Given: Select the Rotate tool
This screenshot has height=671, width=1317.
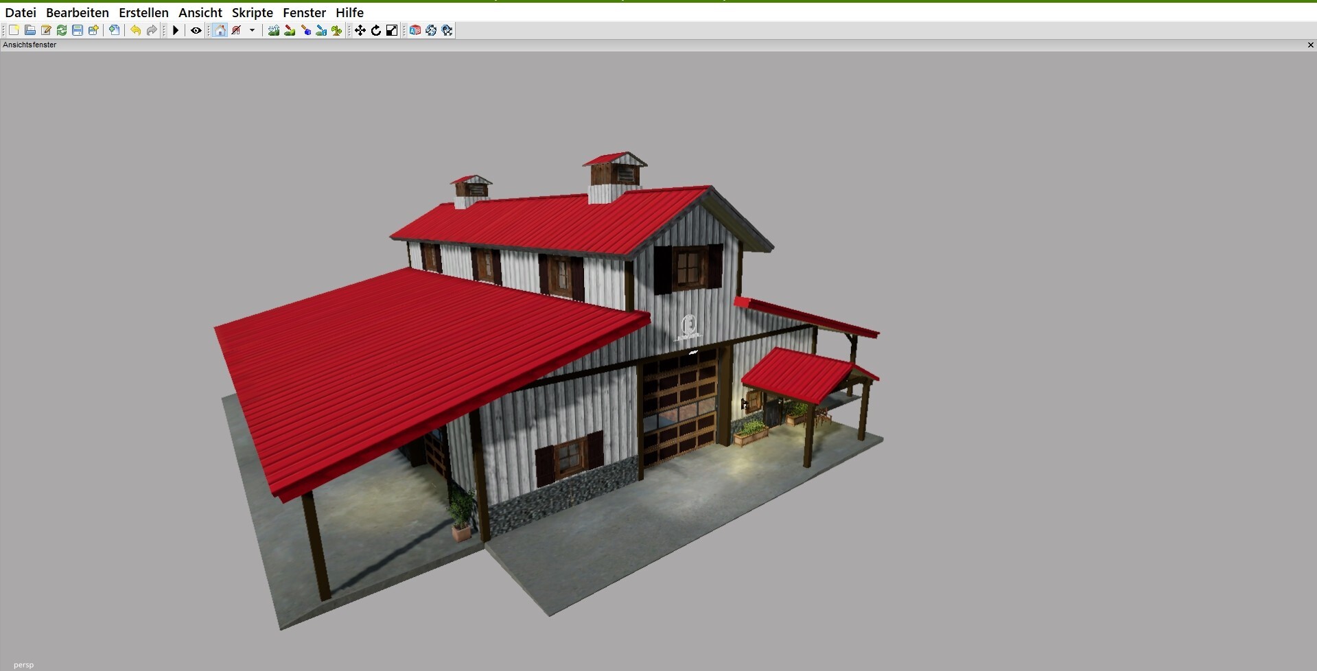Looking at the screenshot, I should pos(376,30).
